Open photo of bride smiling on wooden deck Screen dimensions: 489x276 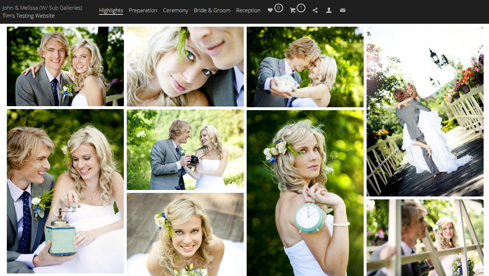pos(185,234)
